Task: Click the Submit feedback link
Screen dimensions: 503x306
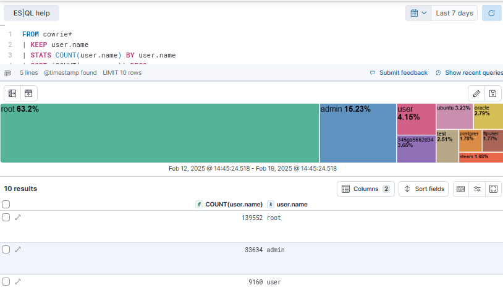Action: (399, 73)
